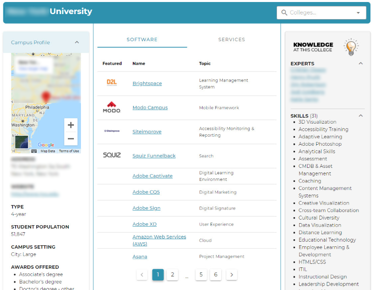This screenshot has height=290, width=375.
Task: Select the Adaptive Learning skill
Action: coord(320,137)
